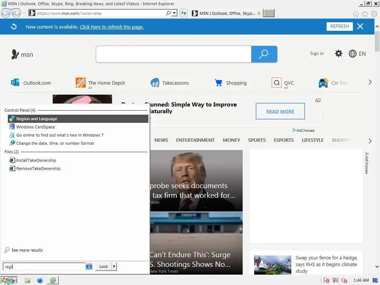The image size is (380, 285).
Task: Change language via the EN globe icon
Action: click(x=357, y=53)
